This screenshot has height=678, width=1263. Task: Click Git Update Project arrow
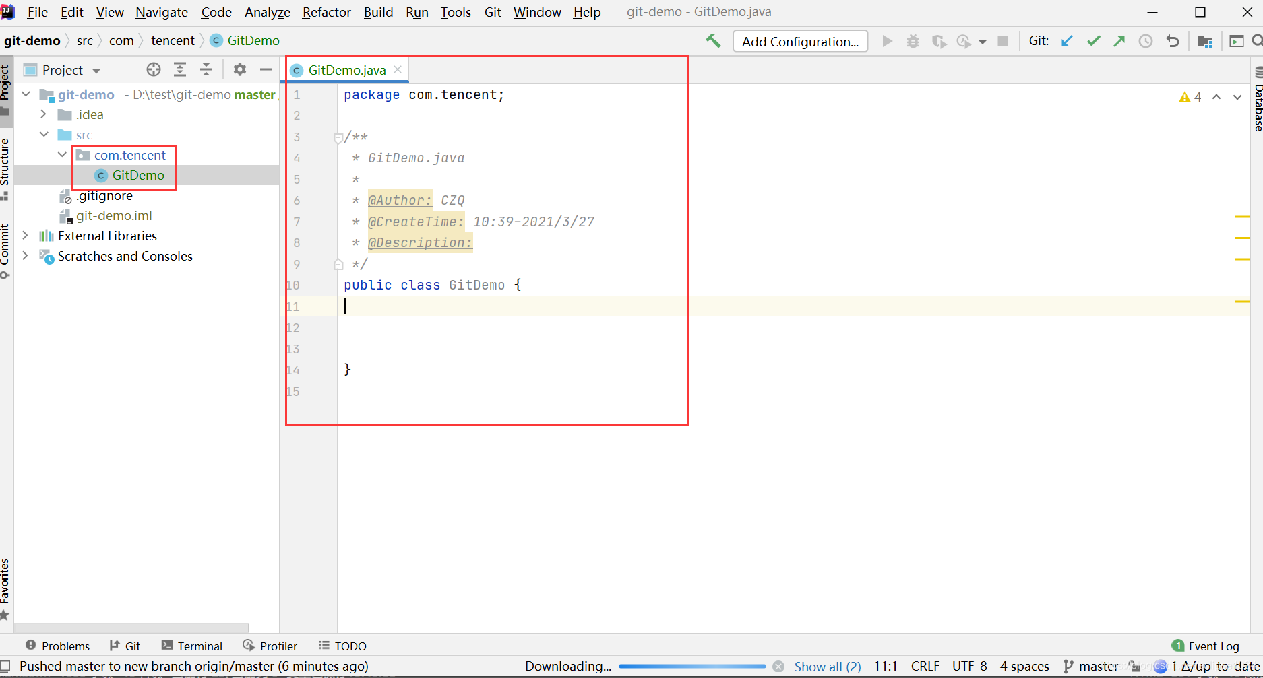(1068, 41)
